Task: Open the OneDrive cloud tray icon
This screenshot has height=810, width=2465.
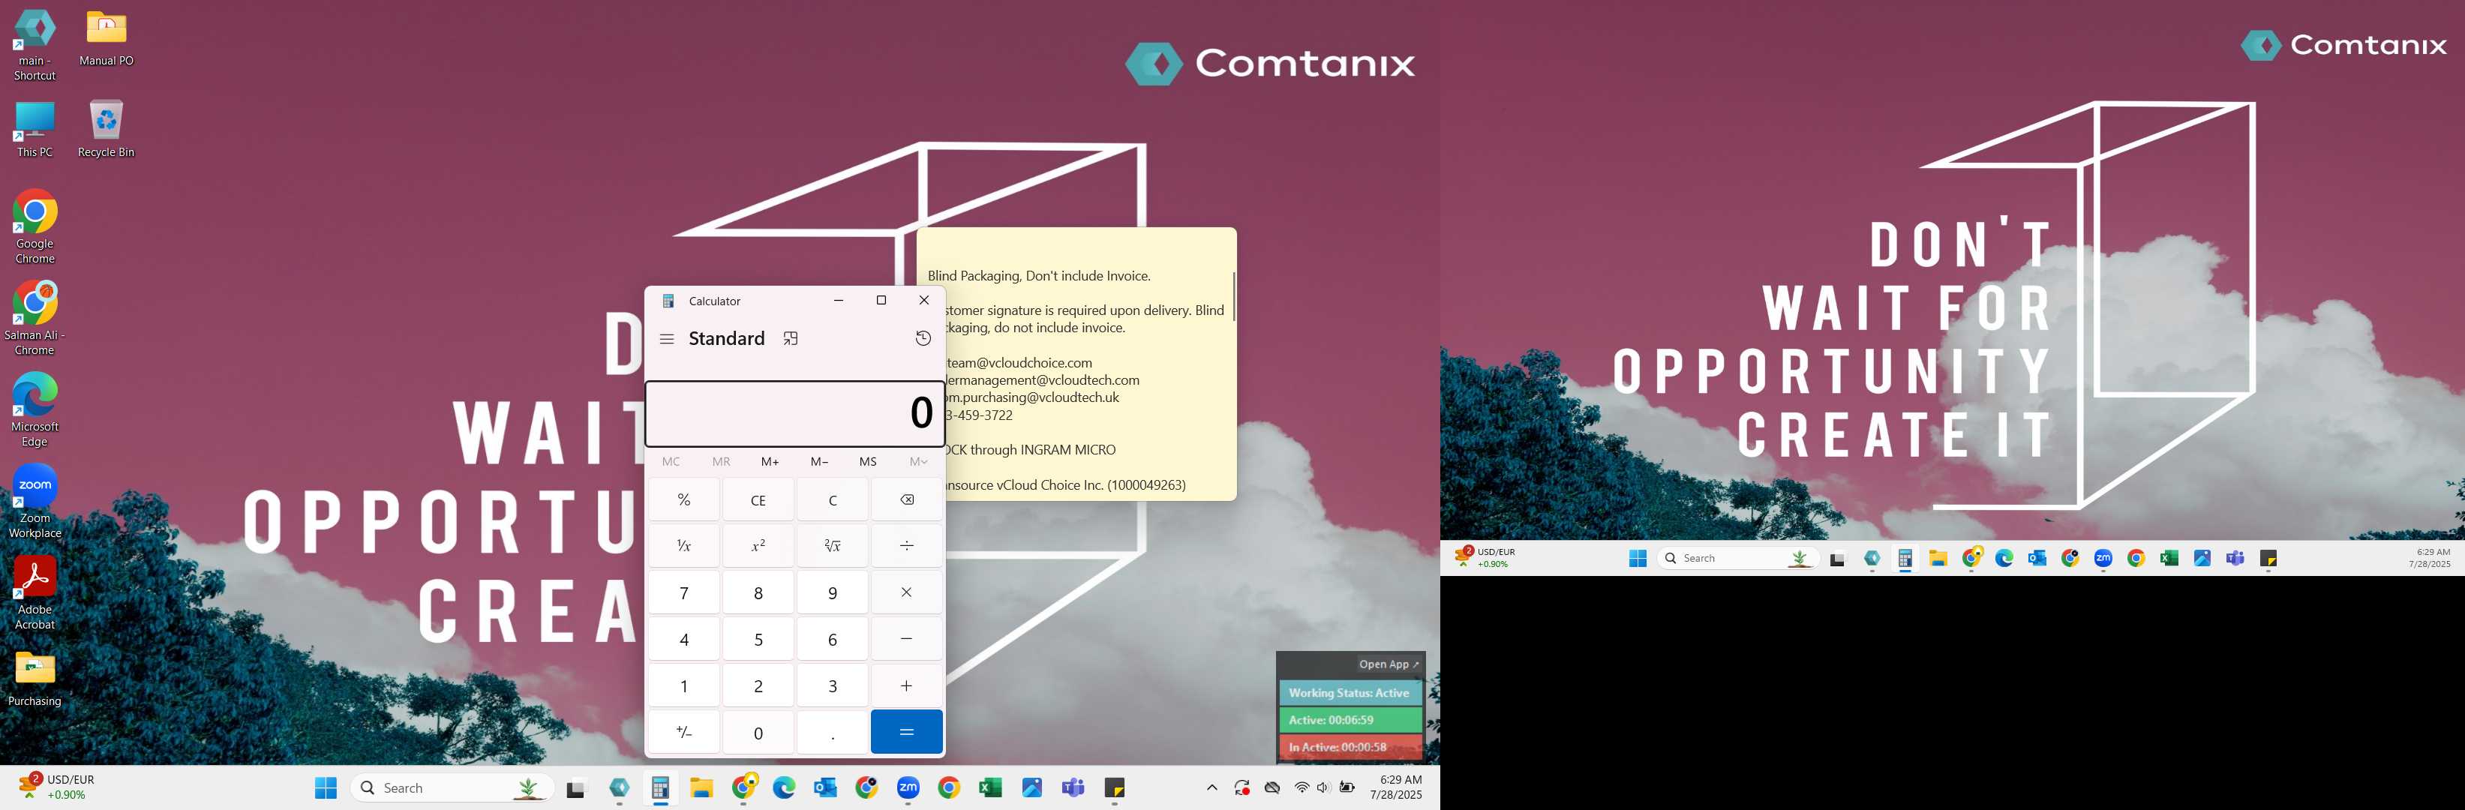Action: coord(1272,787)
